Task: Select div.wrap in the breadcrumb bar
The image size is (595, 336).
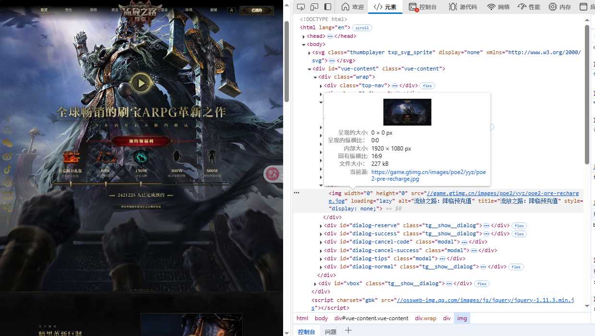Action: [x=426, y=318]
